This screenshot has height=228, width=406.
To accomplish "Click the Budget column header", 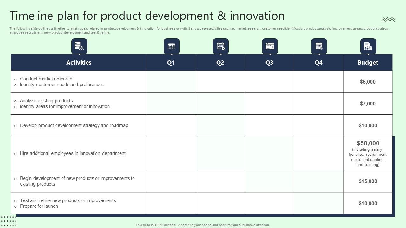I will [x=368, y=62].
